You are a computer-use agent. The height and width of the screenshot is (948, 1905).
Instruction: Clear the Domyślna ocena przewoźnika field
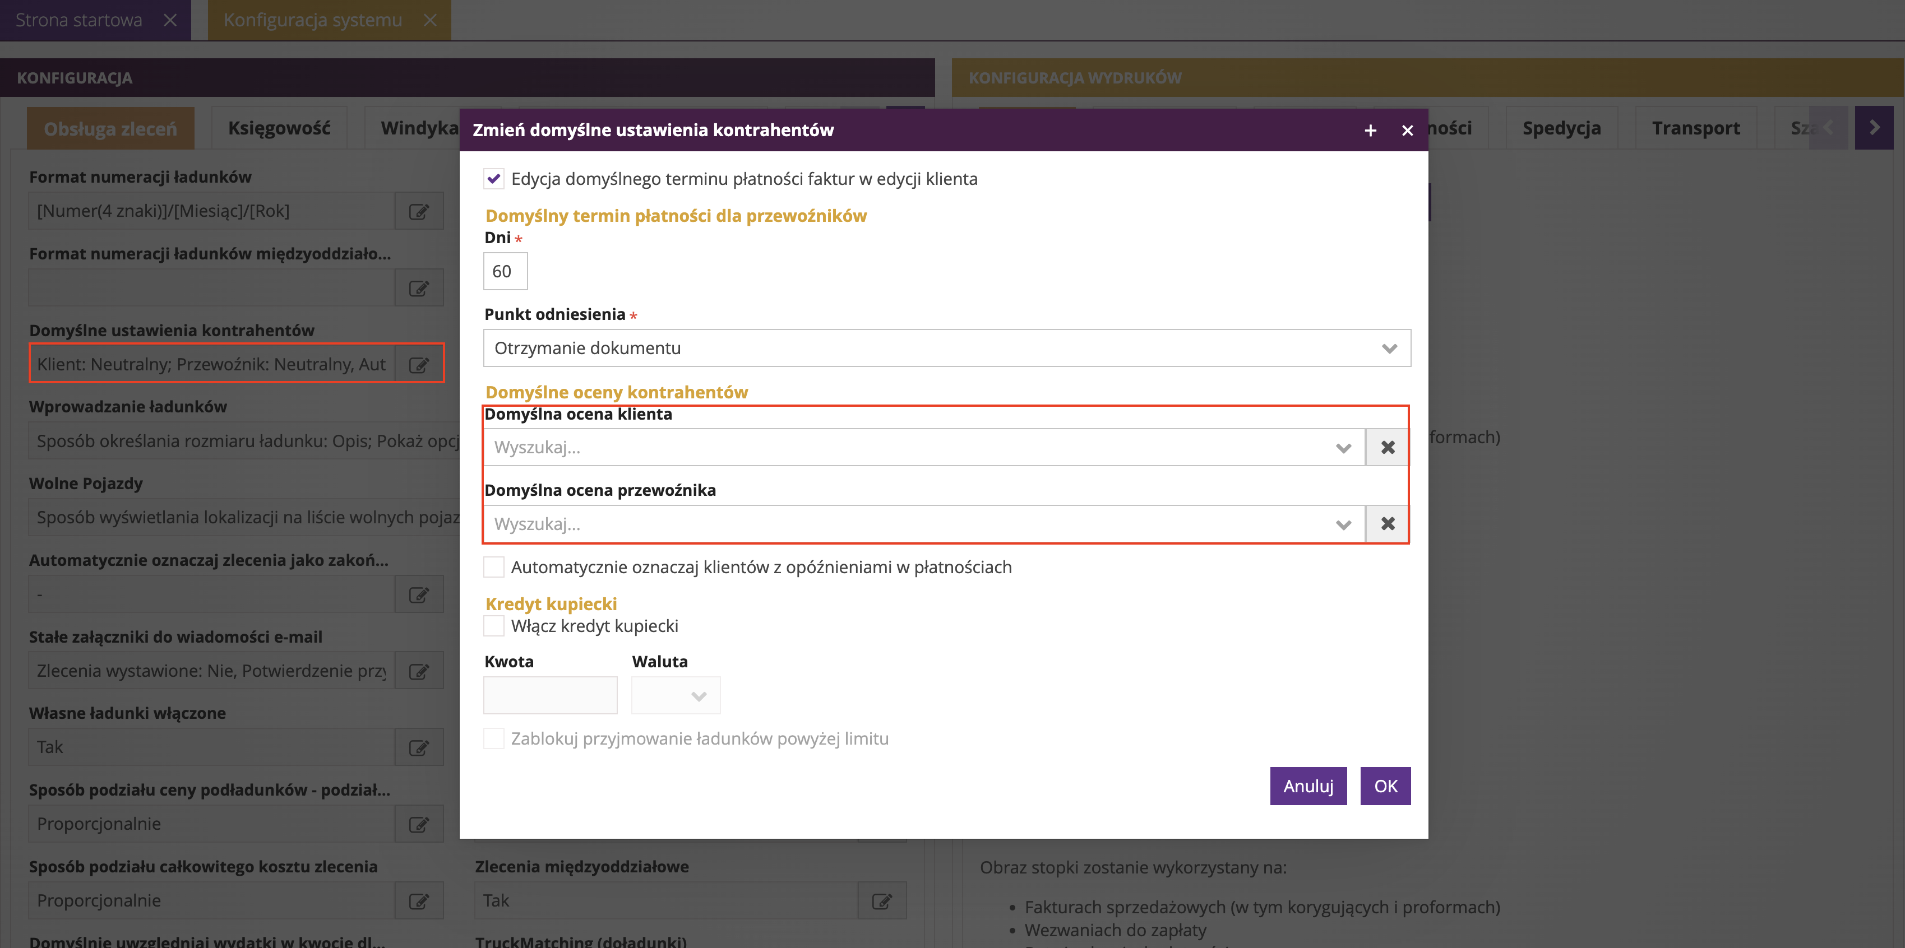pos(1388,524)
